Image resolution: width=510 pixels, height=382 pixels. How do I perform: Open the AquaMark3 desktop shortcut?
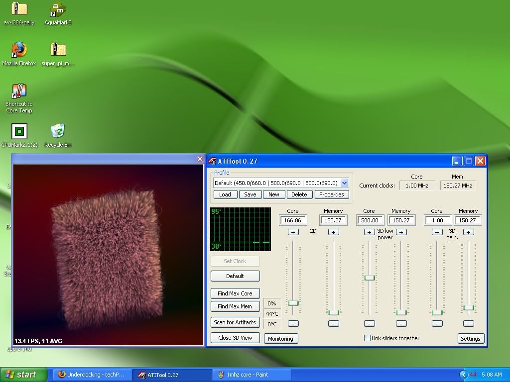(58, 10)
